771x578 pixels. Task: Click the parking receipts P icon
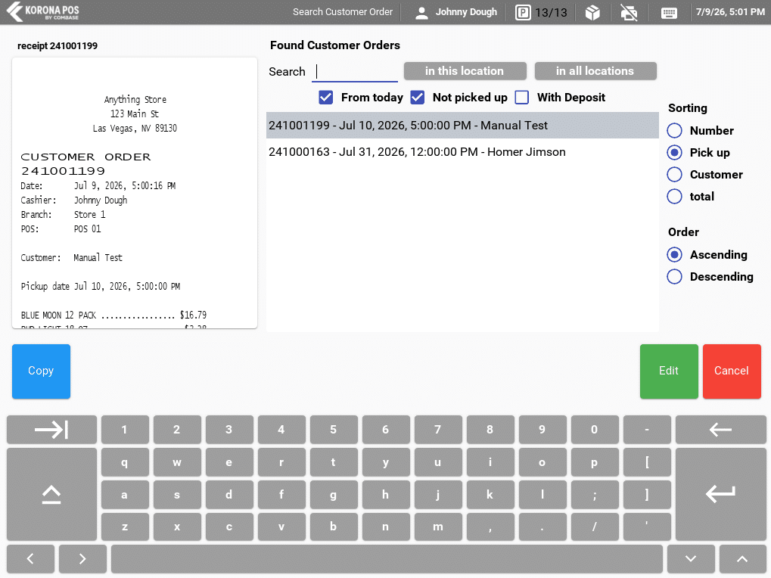click(523, 12)
